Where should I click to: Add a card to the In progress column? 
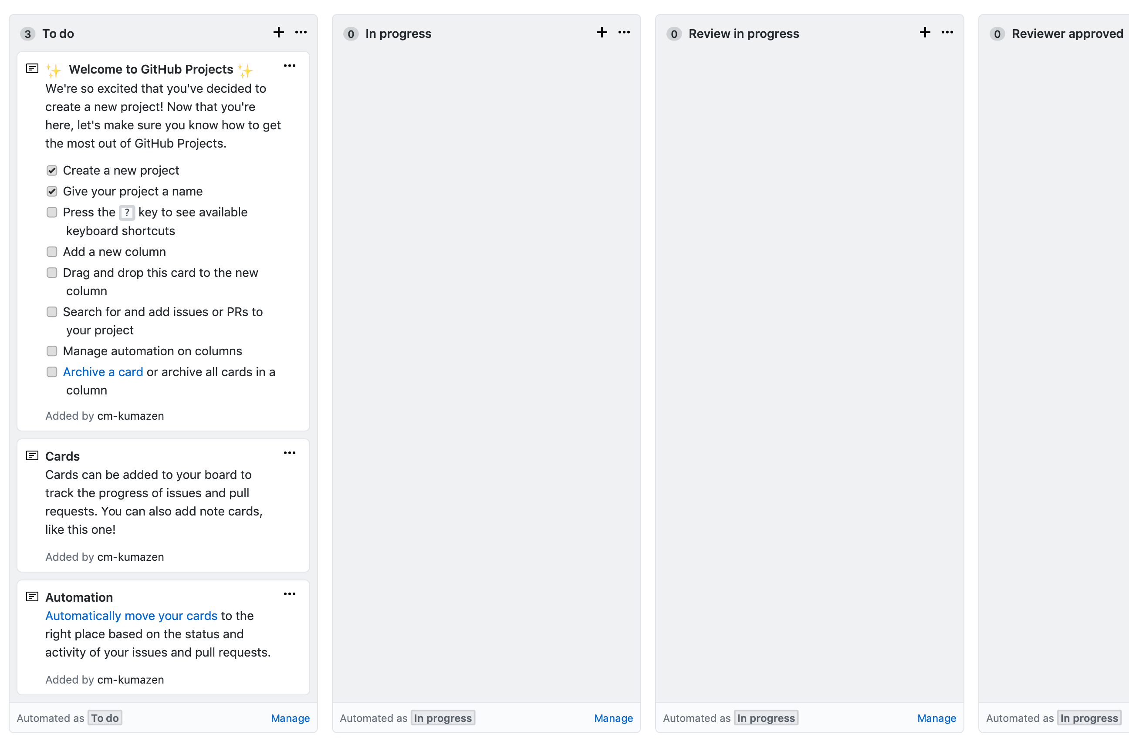point(602,33)
